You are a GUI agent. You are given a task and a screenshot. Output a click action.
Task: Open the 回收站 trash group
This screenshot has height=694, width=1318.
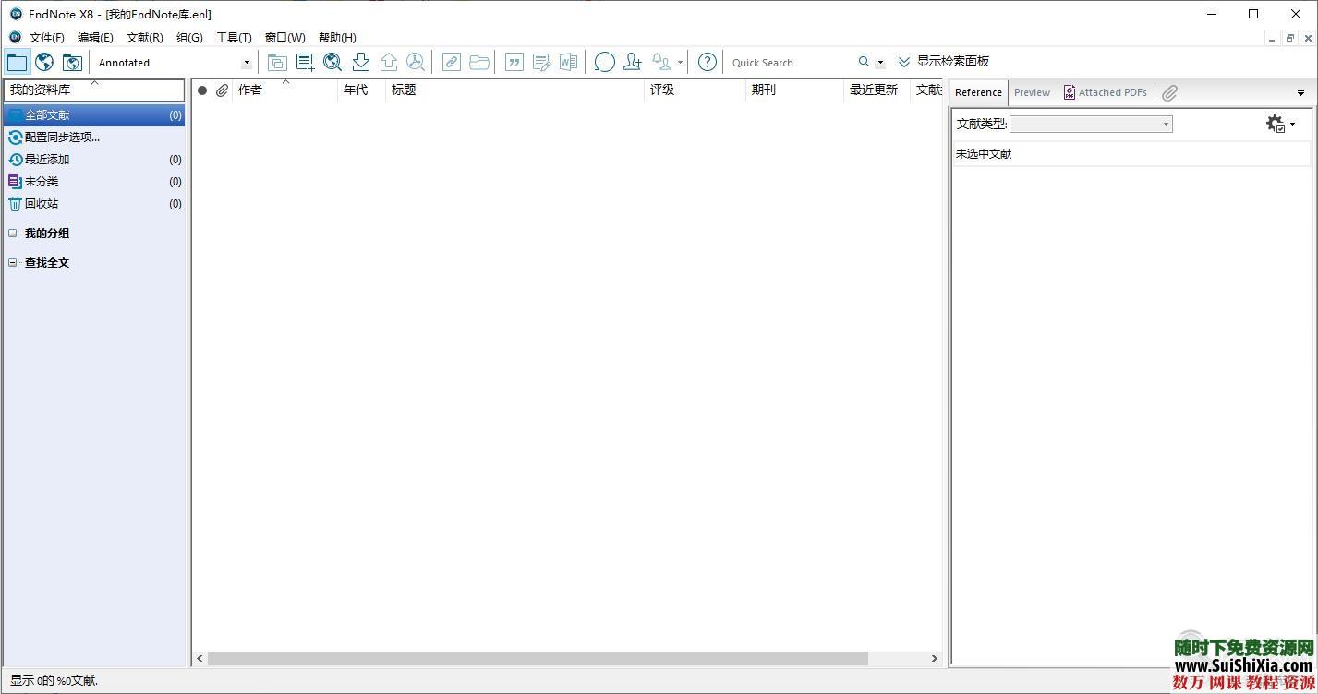94,204
